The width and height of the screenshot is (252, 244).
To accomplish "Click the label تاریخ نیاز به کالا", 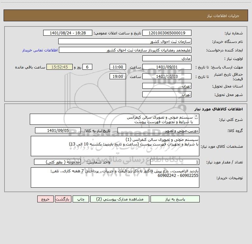I will 97,131.
